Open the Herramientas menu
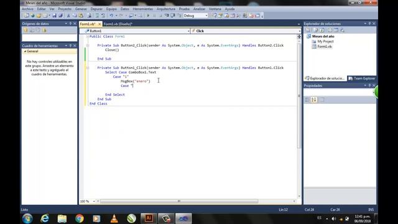The image size is (398, 224). pyautogui.click(x=143, y=9)
